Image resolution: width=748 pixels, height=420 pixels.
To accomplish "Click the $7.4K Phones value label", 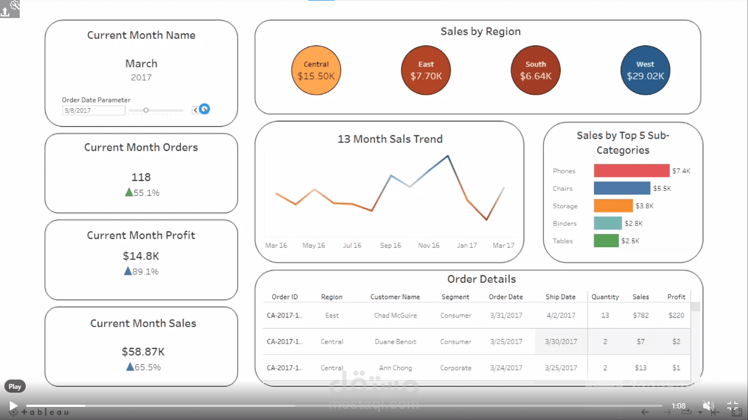I will point(682,171).
